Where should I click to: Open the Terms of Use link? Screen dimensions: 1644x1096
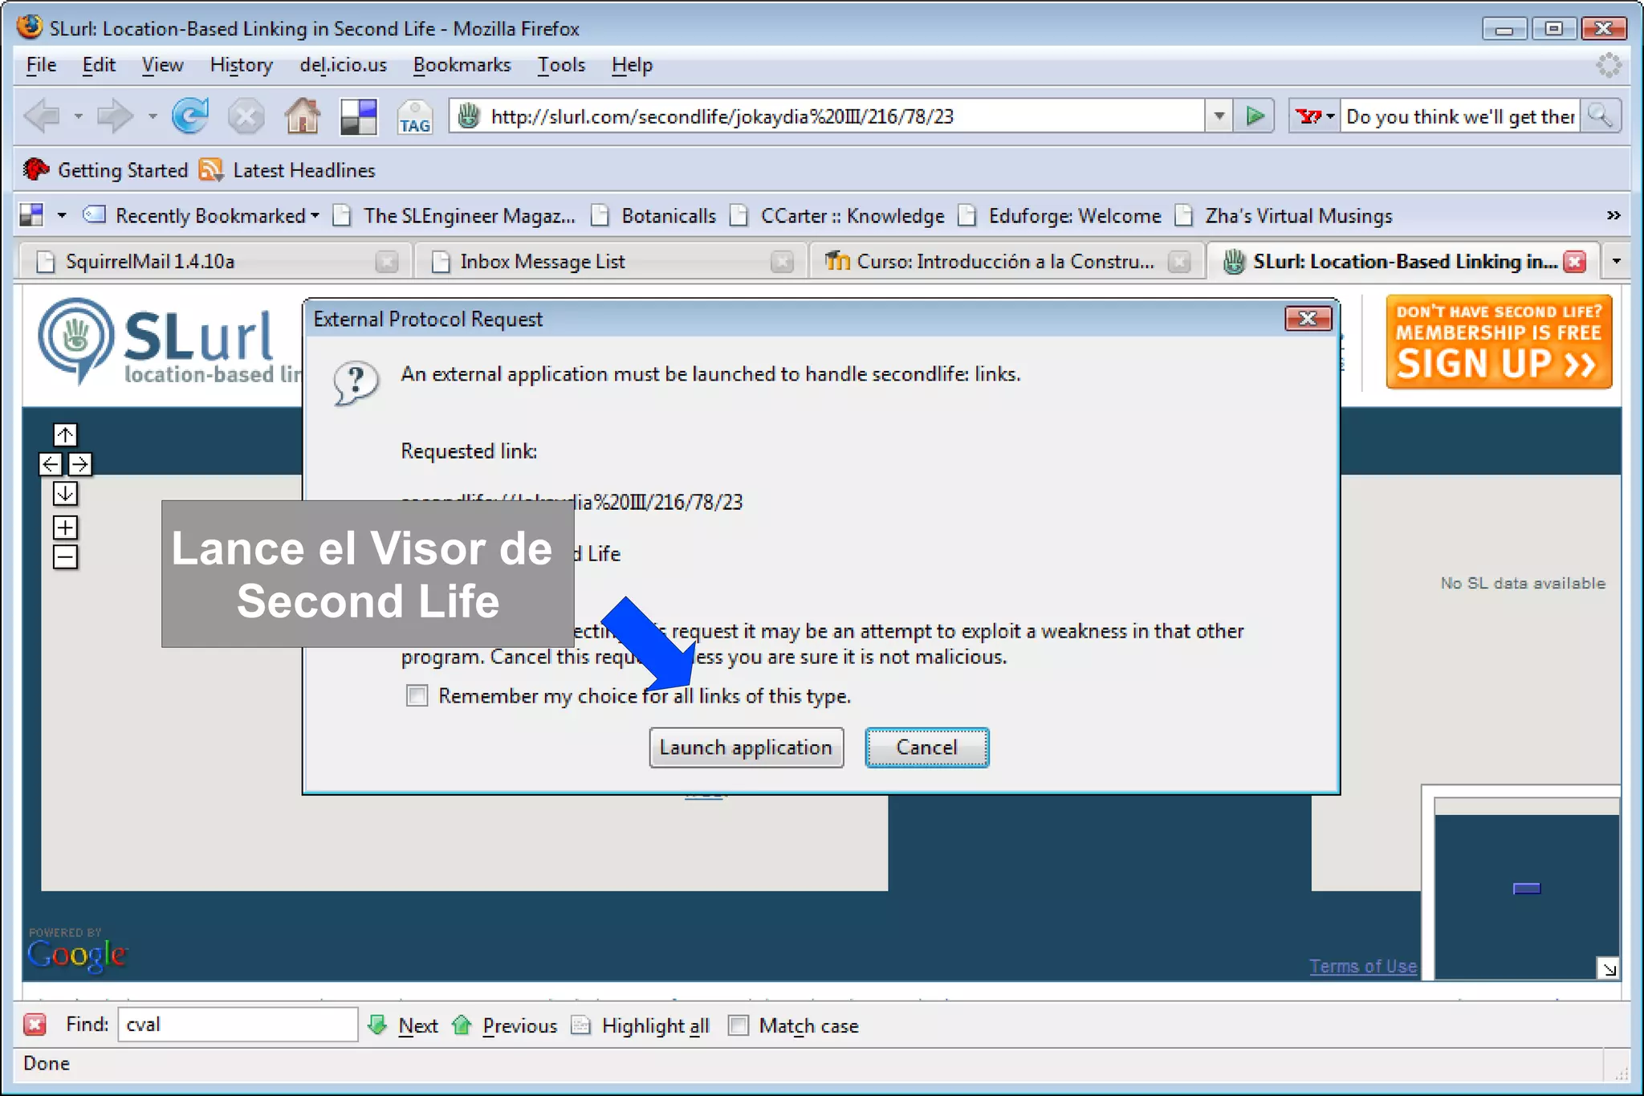1362,966
